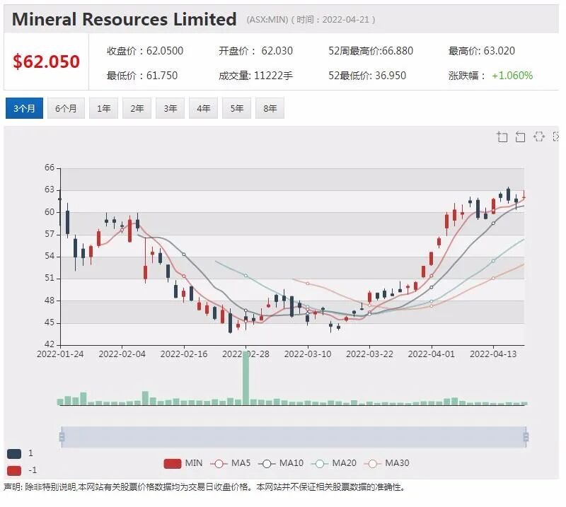Activate the area zoom tool icon

coord(502,136)
